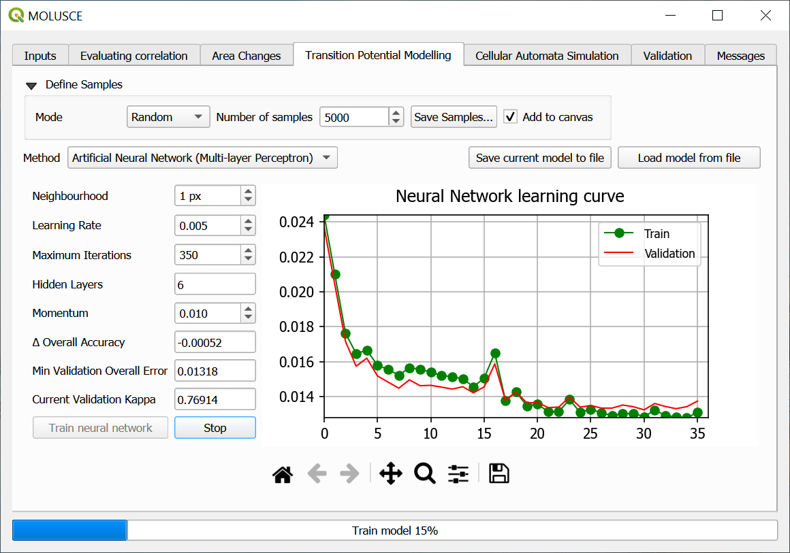
Task: Select the Transition Potential Modelling tab
Action: coord(379,55)
